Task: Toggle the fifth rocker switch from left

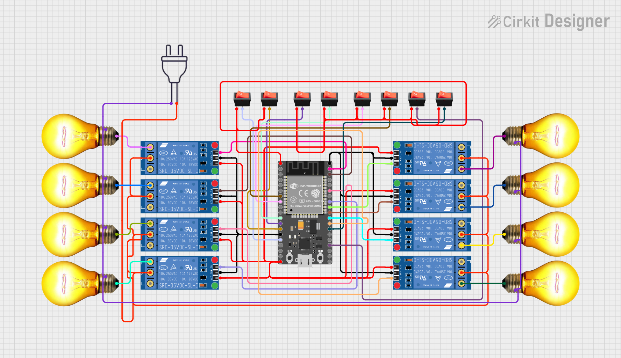Action: 362,99
